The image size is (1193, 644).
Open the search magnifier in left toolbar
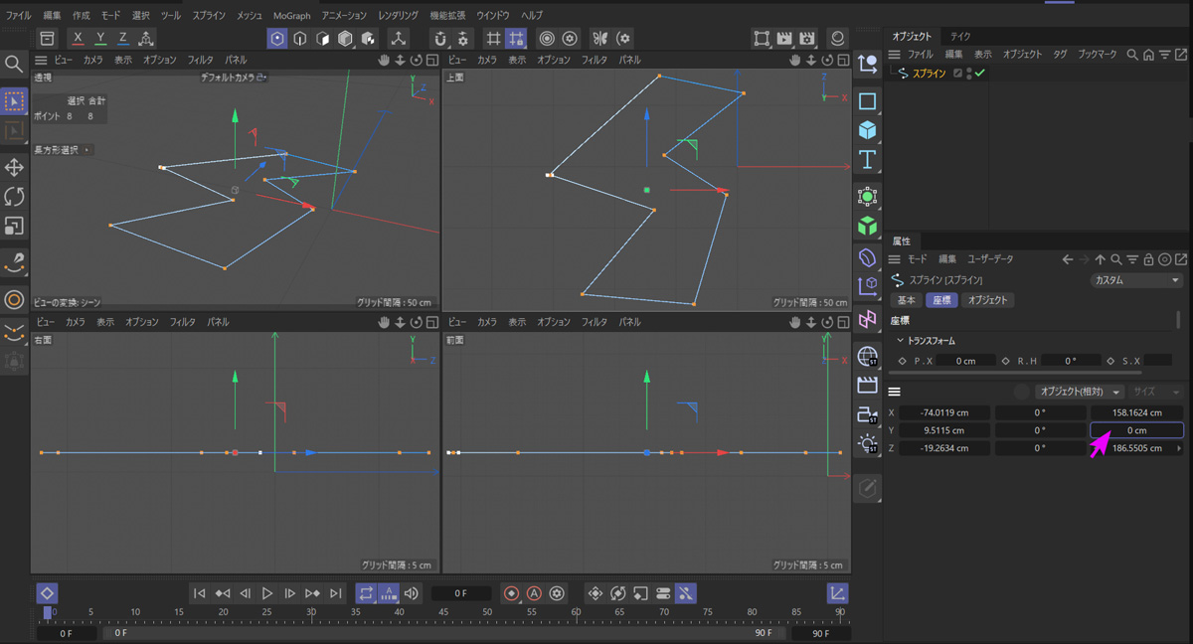point(14,65)
